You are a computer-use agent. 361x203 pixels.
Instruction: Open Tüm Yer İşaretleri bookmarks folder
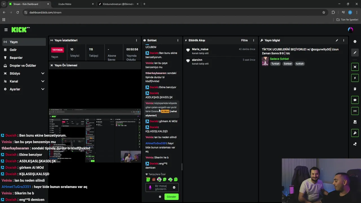point(347,20)
